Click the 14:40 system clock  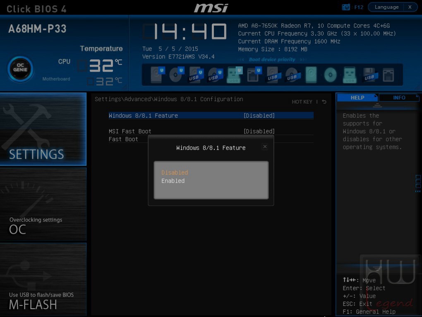point(185,31)
